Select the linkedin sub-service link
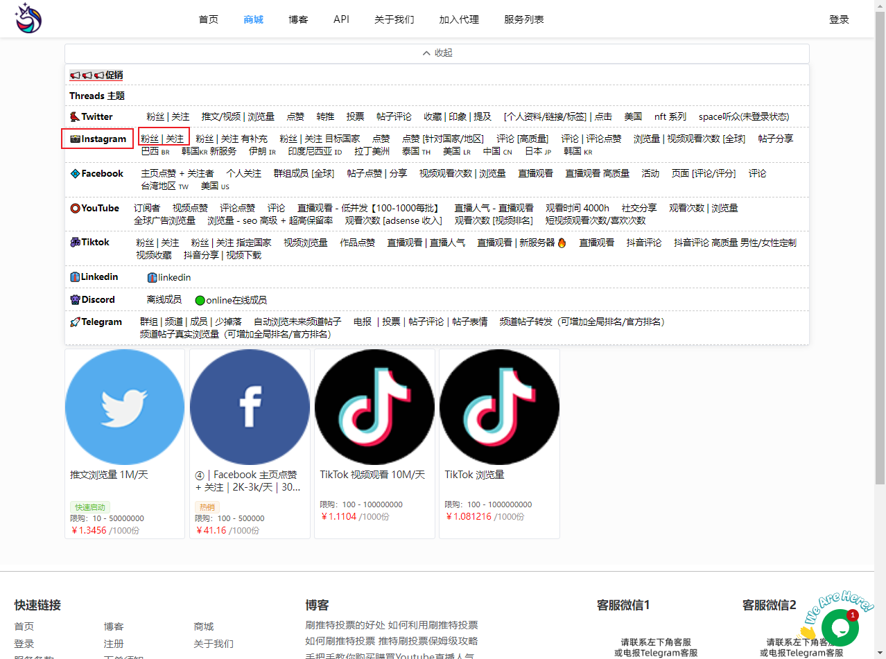 (x=169, y=277)
